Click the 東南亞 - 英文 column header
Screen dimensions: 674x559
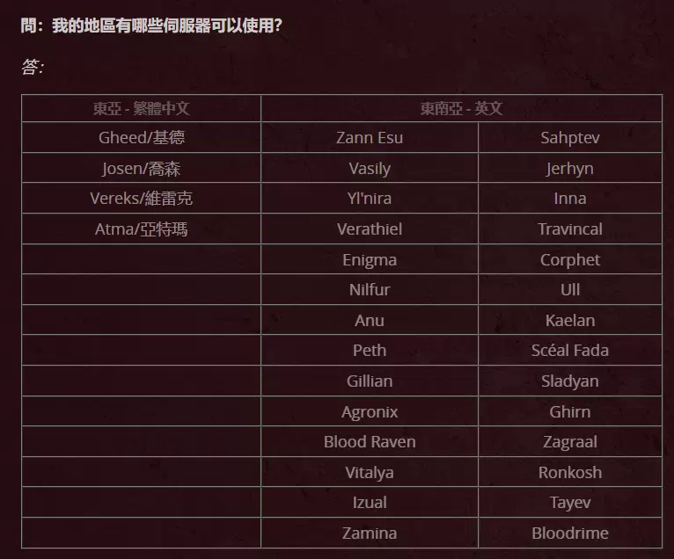click(x=462, y=108)
